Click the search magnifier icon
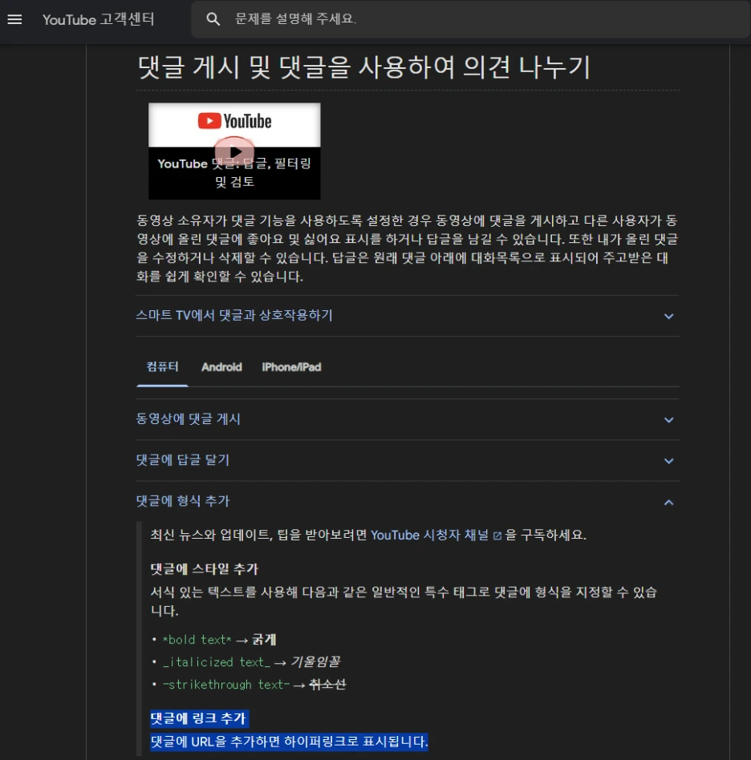 pyautogui.click(x=213, y=18)
